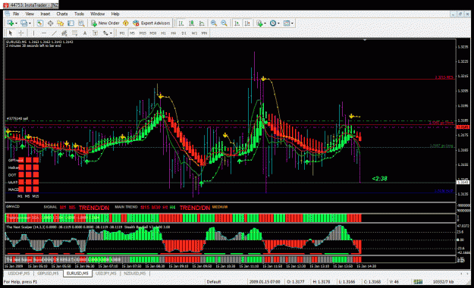Open the Navigator panel star-folder icon

[61, 23]
